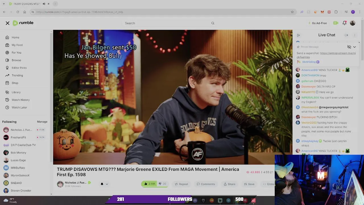The height and width of the screenshot is (205, 364).
Task: Open FreshandFit channel in Following list
Action: click(18, 137)
